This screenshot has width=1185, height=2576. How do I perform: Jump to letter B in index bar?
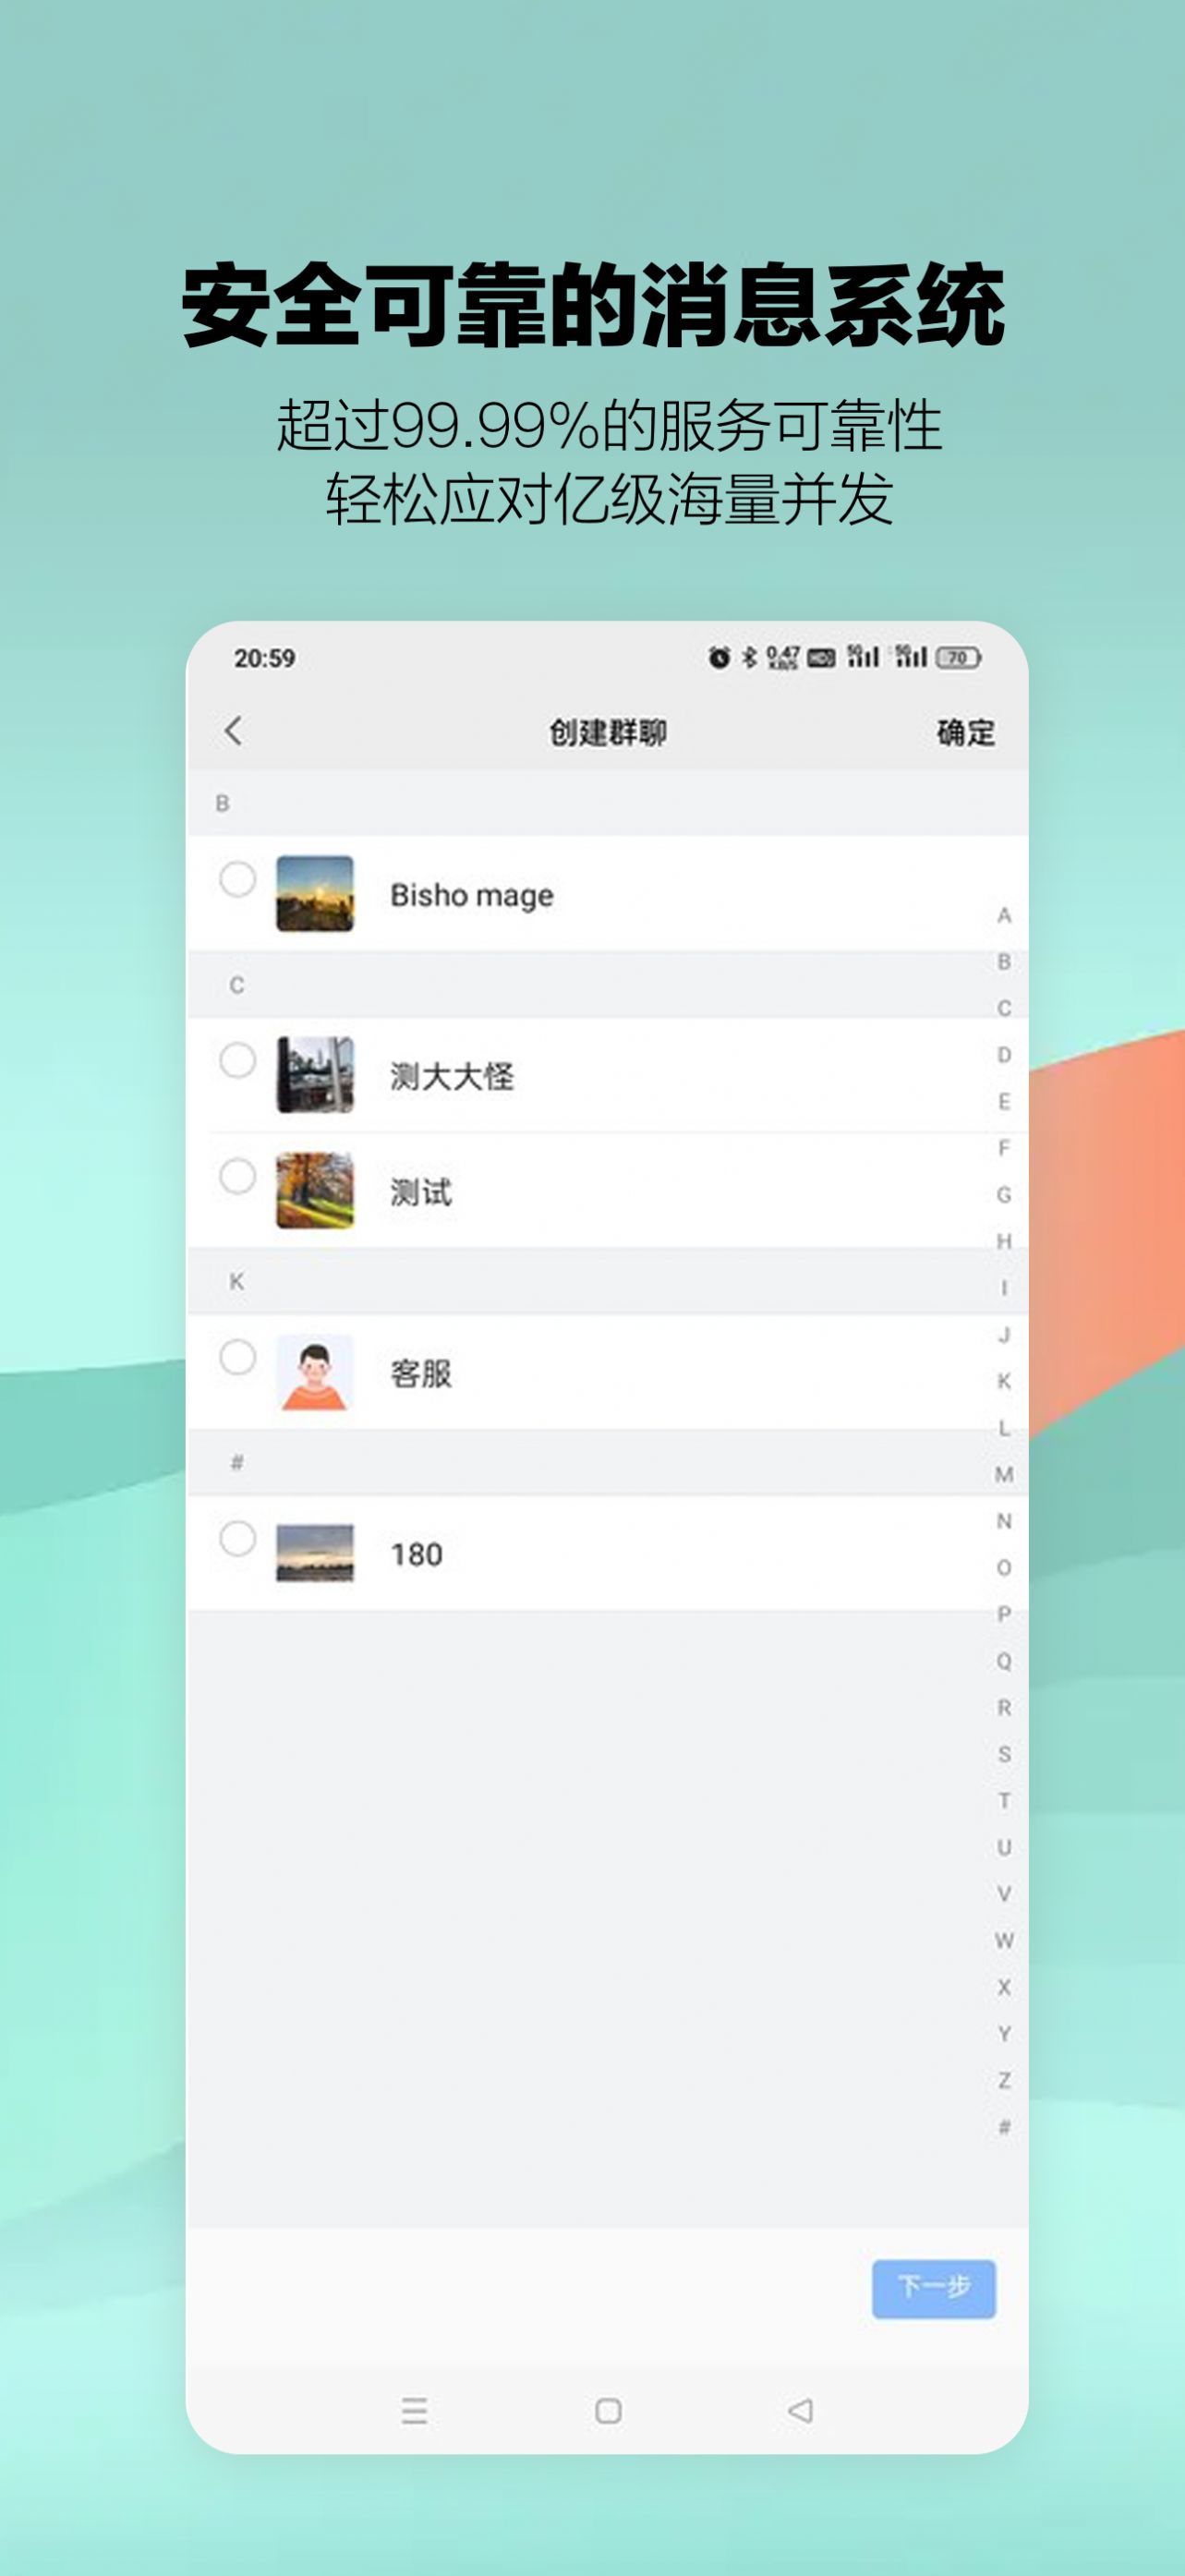click(x=1004, y=961)
